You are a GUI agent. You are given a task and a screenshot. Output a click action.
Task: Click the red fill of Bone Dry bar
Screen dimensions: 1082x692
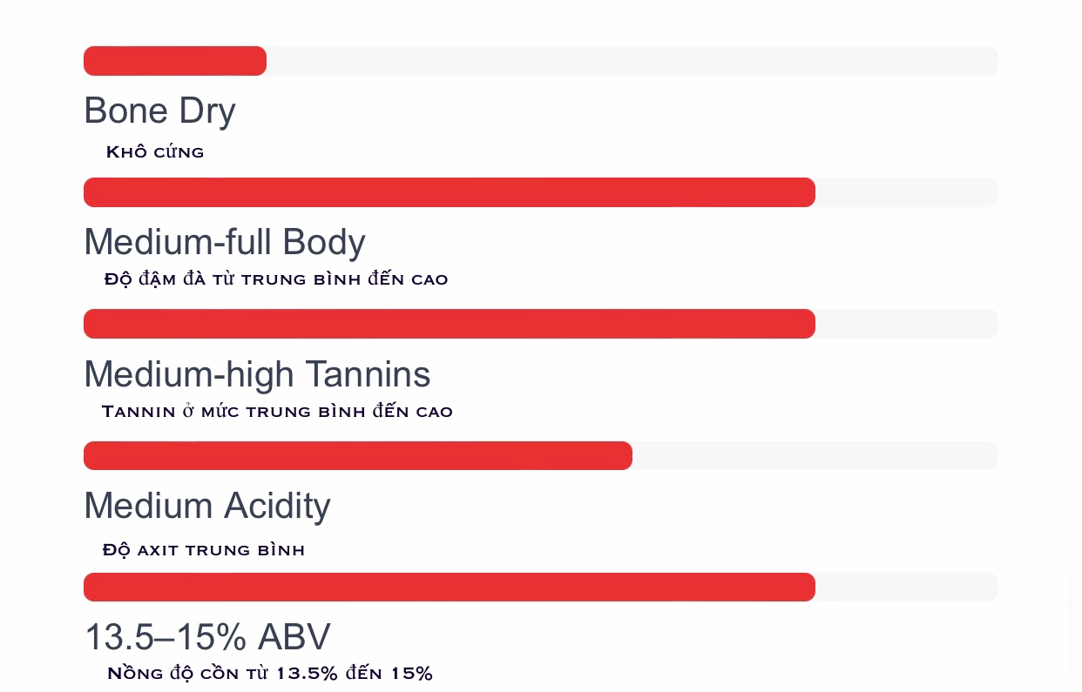[x=174, y=61]
